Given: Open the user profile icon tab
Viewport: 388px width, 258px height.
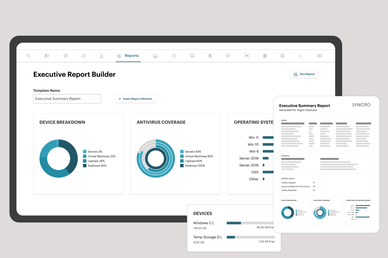Looking at the screenshot, I should coord(101,56).
